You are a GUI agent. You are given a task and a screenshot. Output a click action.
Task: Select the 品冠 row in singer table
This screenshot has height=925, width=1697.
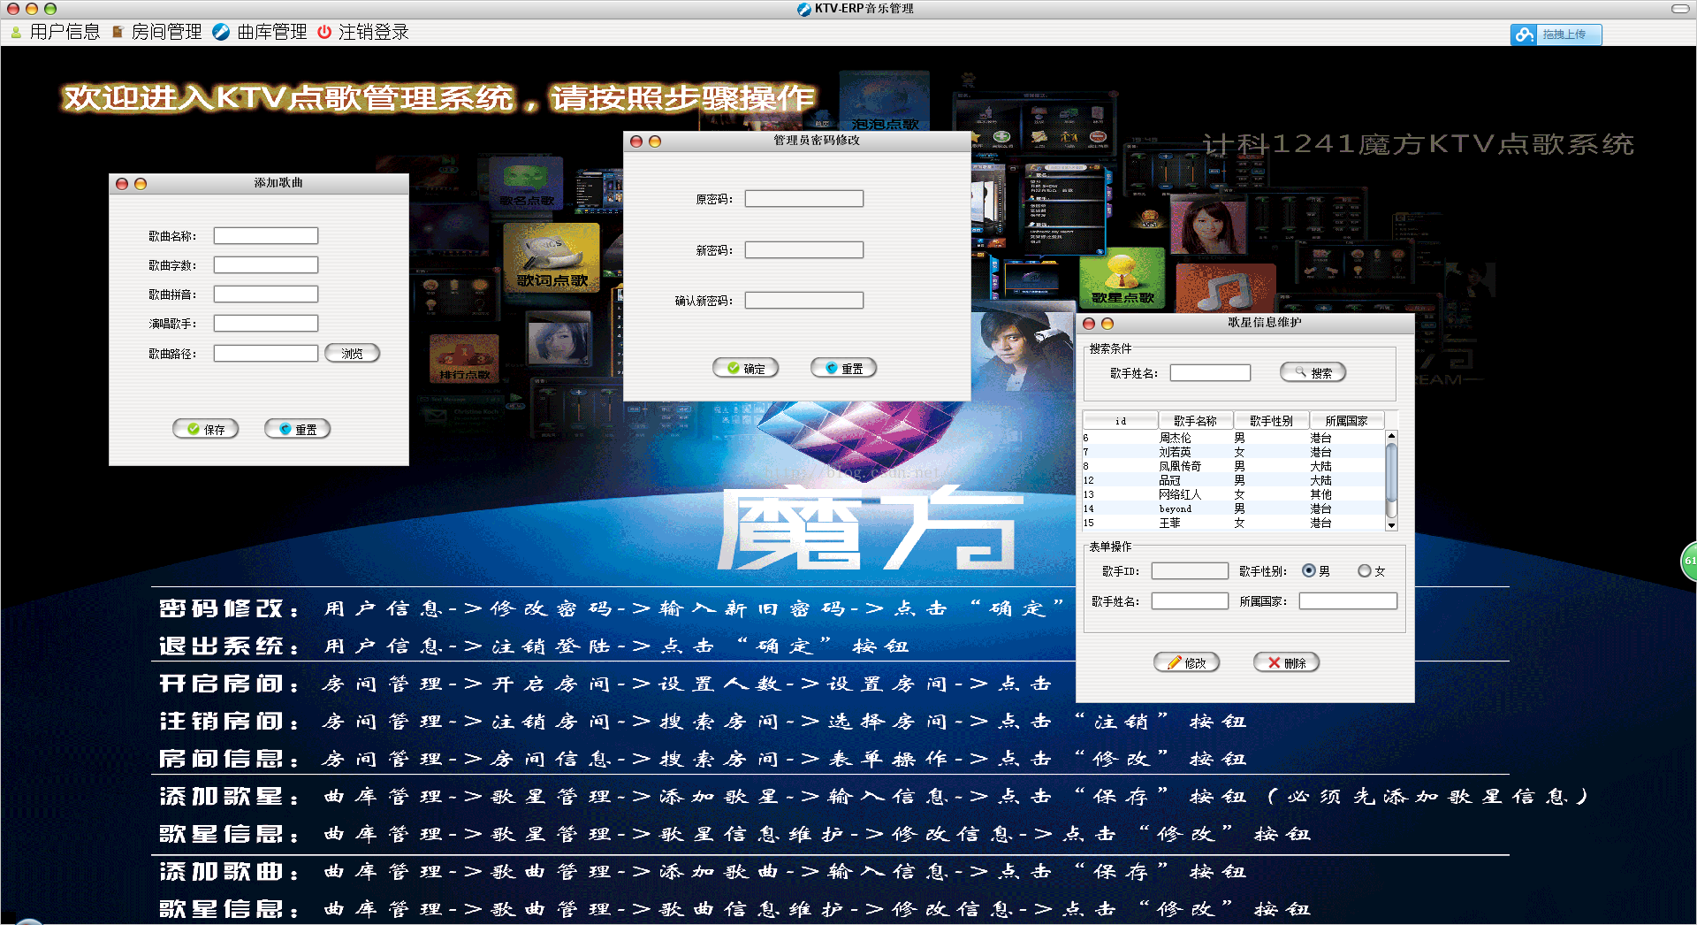pos(1234,480)
